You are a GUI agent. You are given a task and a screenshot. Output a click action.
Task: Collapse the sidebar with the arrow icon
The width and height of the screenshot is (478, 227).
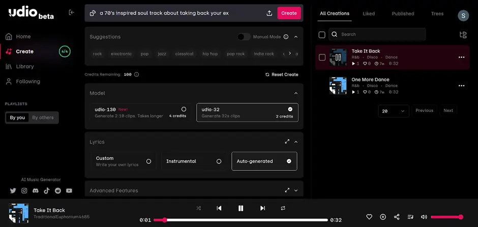(72, 12)
